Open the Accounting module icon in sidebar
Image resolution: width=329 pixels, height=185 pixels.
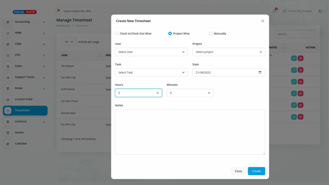pyautogui.click(x=7, y=22)
